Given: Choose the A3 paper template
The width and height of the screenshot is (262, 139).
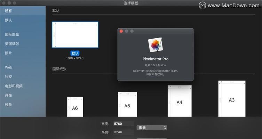Looking at the screenshot, I should click(x=232, y=99).
